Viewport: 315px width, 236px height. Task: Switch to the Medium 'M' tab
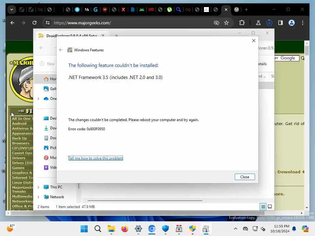(x=86, y=10)
